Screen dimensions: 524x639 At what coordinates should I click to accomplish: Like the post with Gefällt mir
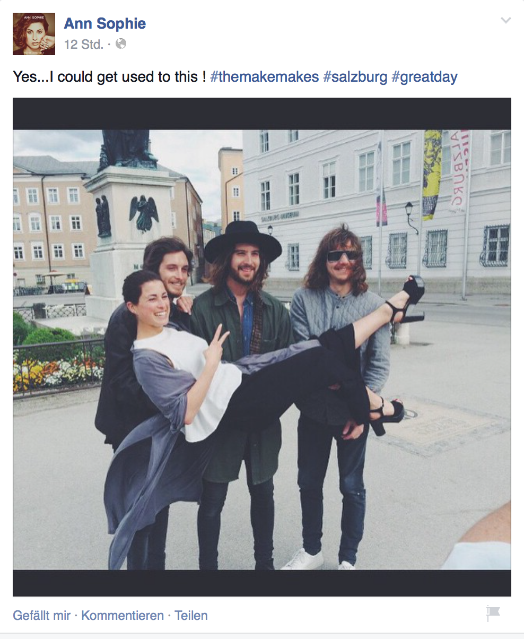tap(41, 616)
